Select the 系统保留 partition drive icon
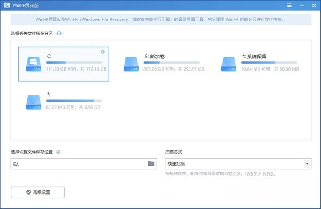The width and height of the screenshot is (321, 209). (229, 64)
